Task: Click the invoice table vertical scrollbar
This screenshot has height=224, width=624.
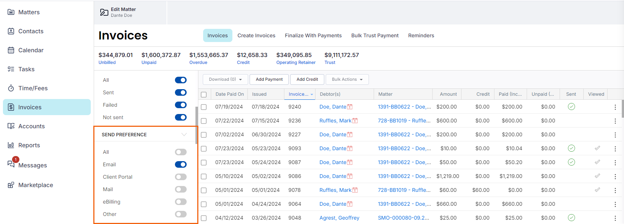Action: (623, 109)
